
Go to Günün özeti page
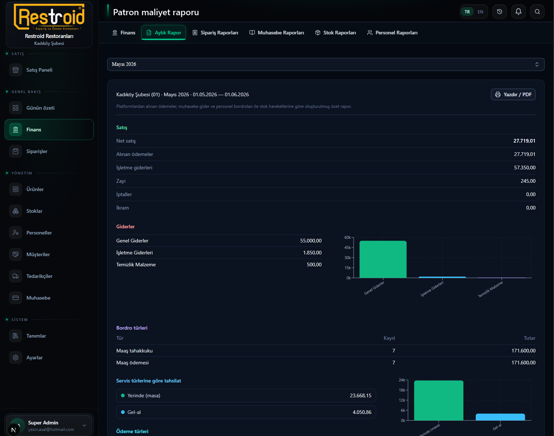coord(49,108)
